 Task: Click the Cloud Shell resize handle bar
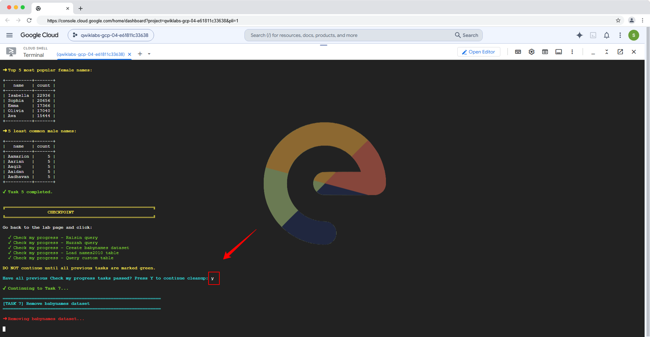[324, 45]
